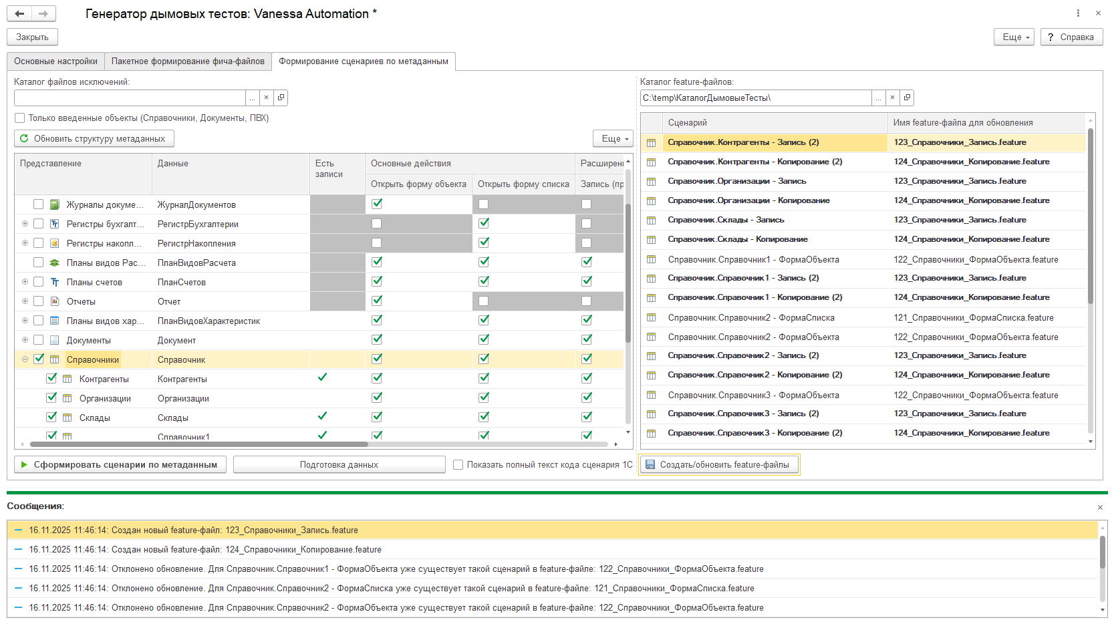Check the Отчеты row checkbox

point(39,301)
